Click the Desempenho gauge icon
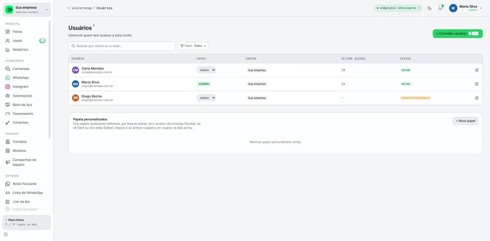This screenshot has width=490, height=241. (x=8, y=114)
